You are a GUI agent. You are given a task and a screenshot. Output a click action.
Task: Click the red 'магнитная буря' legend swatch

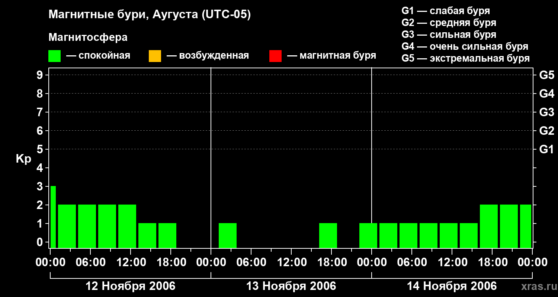(275, 56)
